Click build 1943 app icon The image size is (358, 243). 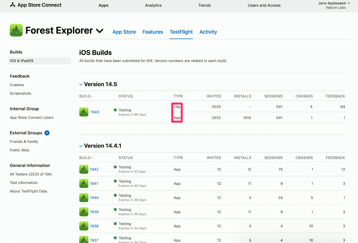[84, 112]
